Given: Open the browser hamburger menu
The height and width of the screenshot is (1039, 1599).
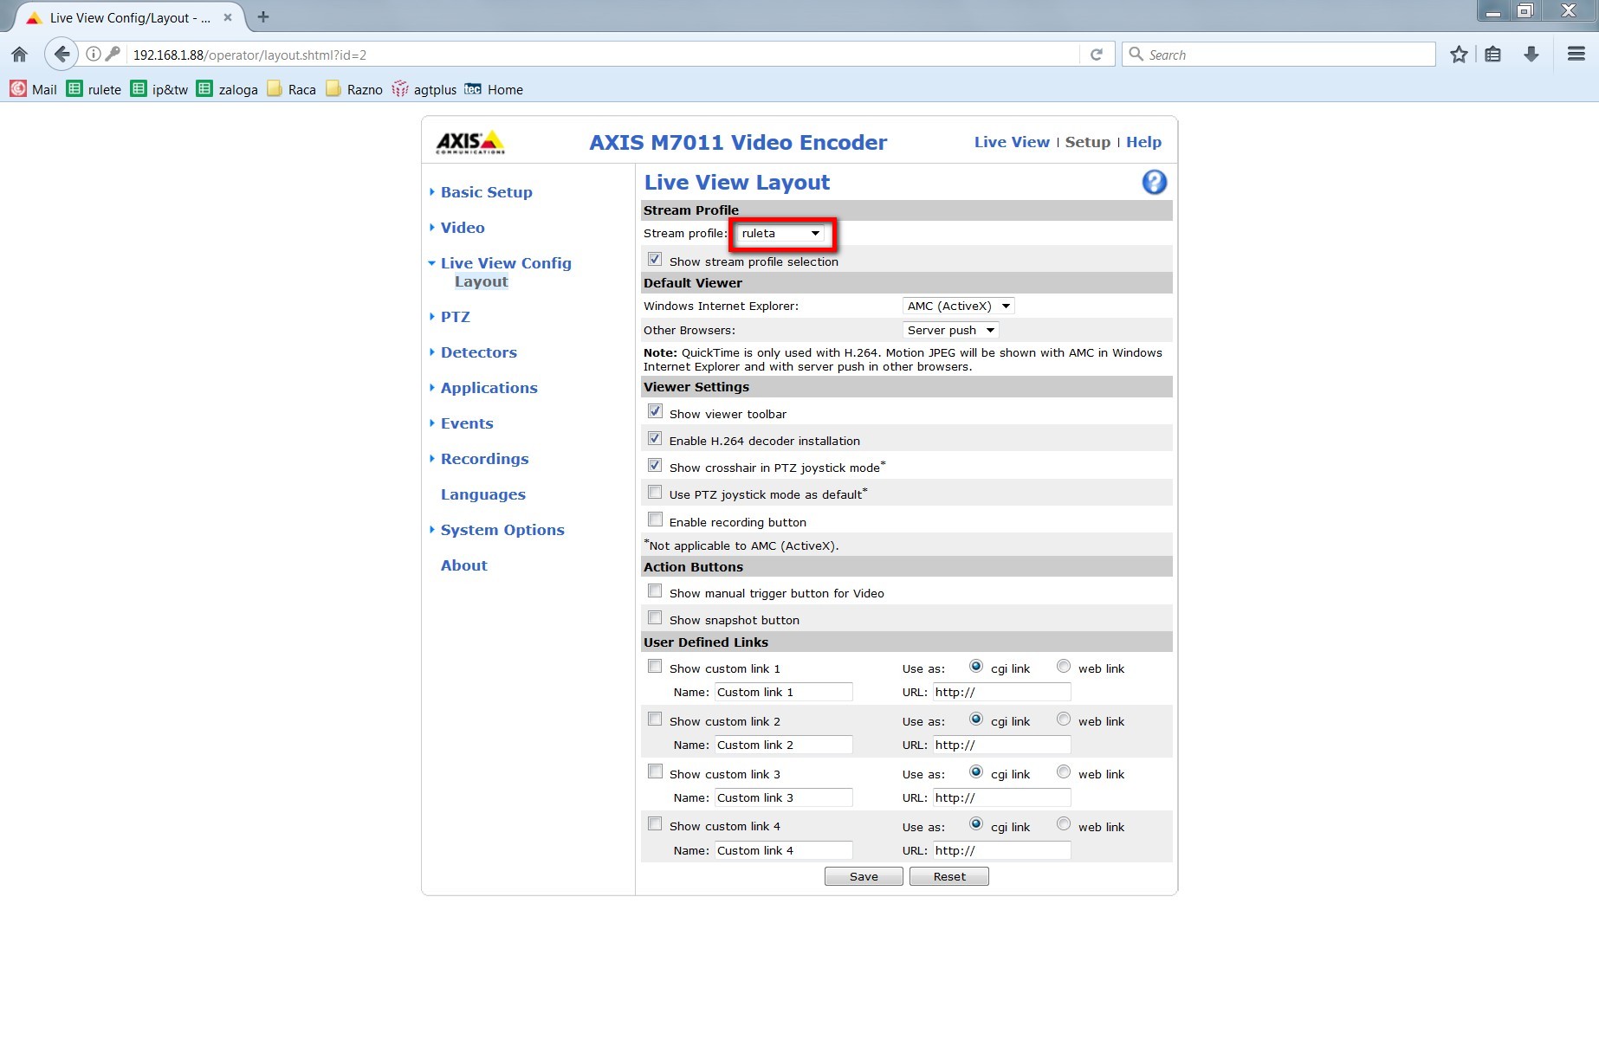Looking at the screenshot, I should [1576, 55].
